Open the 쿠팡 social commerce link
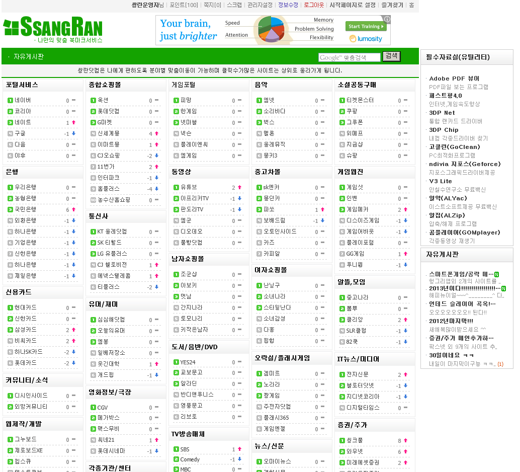520x472 pixels. (352, 111)
